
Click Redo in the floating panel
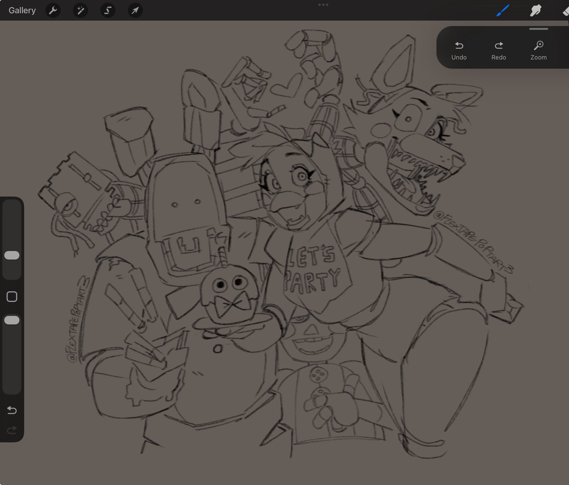pos(499,50)
